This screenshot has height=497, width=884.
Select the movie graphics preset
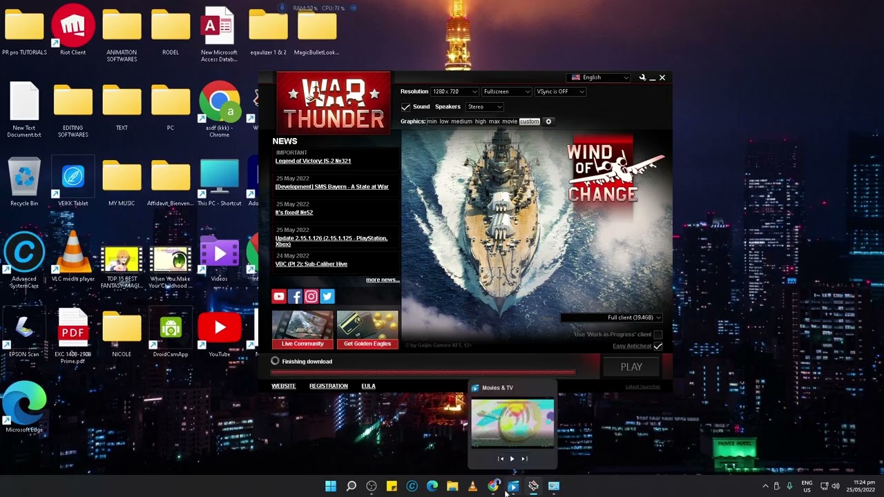pos(510,121)
